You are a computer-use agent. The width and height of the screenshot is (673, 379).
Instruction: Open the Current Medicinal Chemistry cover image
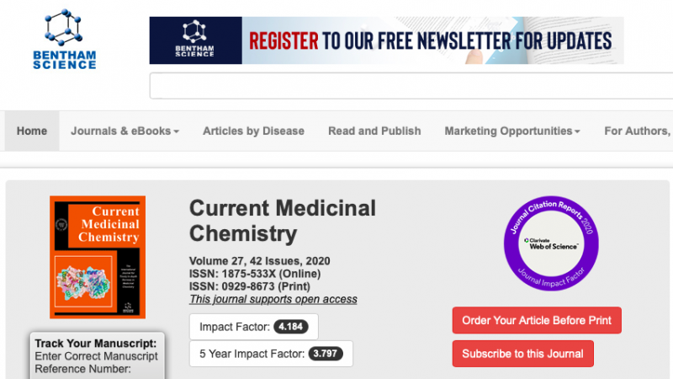coord(98,257)
